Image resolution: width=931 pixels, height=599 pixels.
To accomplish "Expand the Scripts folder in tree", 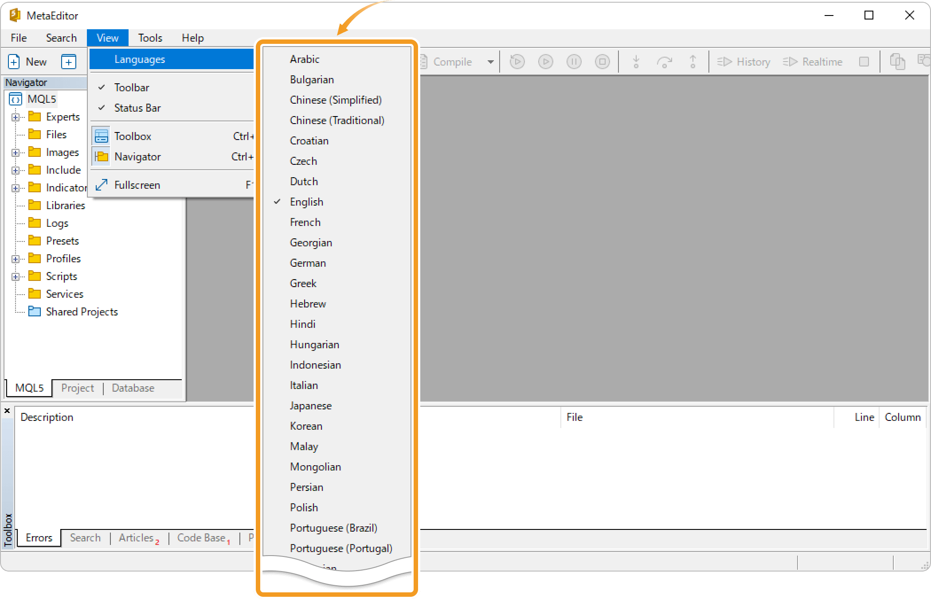I will pos(15,276).
